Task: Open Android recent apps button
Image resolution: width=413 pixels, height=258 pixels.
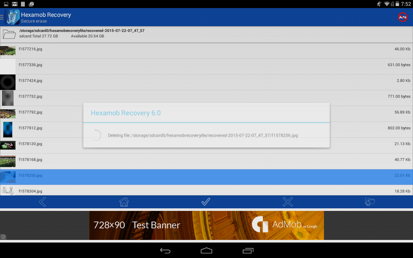Action: [248, 251]
